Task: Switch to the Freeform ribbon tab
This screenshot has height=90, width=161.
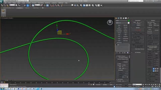Action: pos(20,8)
